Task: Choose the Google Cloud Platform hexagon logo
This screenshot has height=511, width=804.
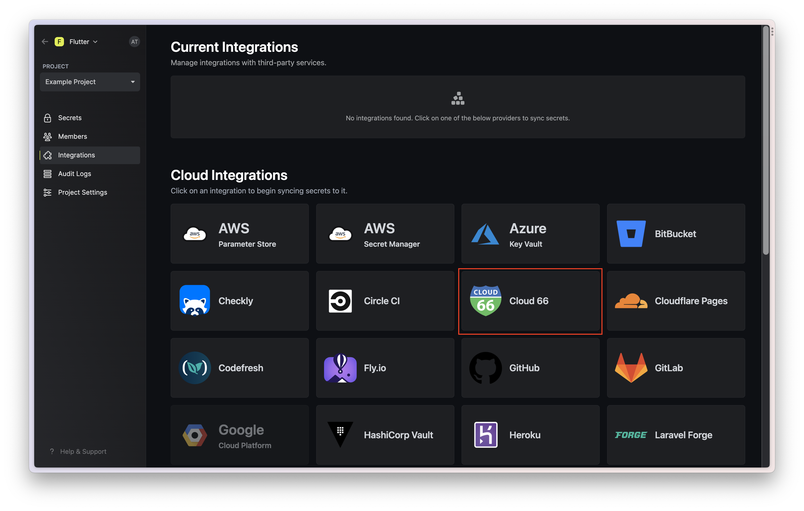Action: pos(195,435)
